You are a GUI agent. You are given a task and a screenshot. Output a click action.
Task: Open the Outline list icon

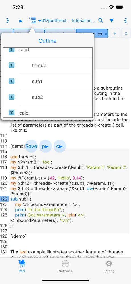point(32,21)
